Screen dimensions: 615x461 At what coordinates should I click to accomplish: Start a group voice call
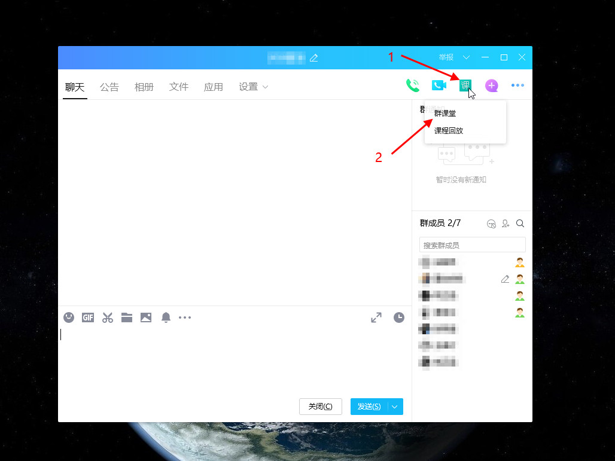coord(413,86)
